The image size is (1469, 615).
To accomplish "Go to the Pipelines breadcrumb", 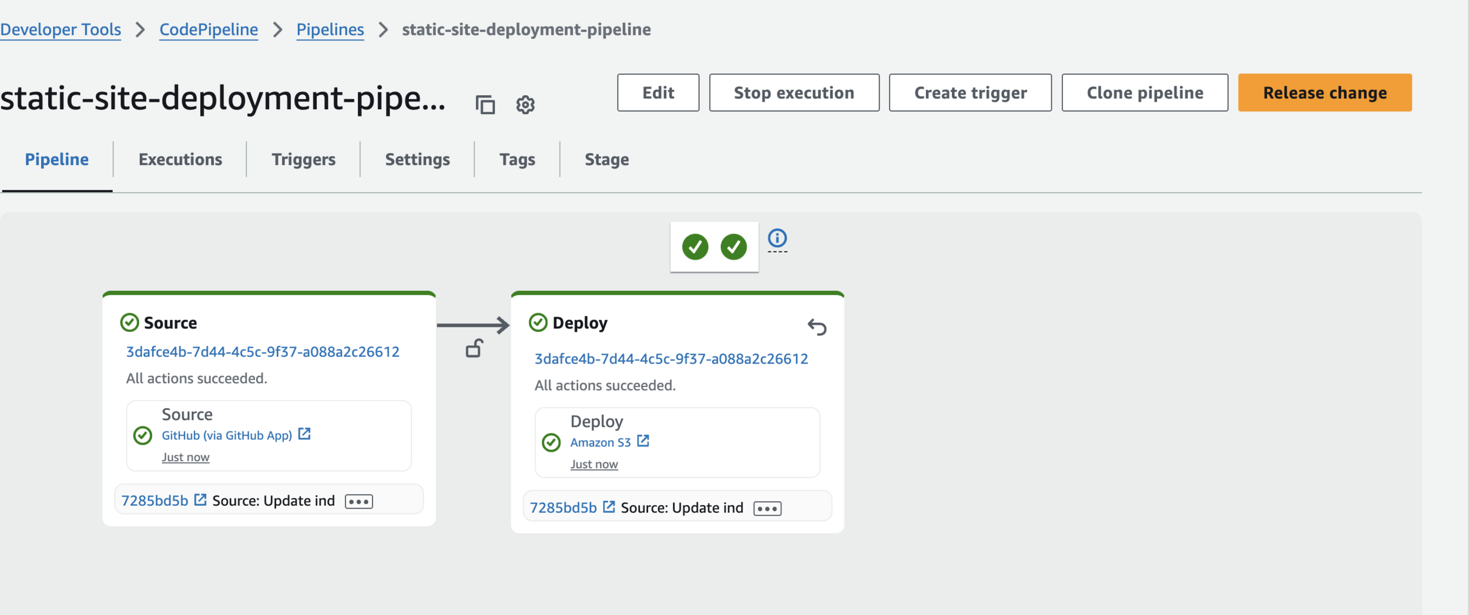I will tap(330, 29).
